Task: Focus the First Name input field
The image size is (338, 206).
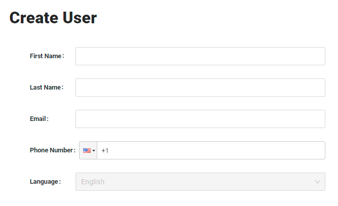Action: pyautogui.click(x=200, y=56)
